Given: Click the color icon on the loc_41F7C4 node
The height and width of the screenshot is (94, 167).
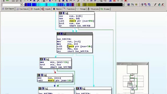Looking at the screenshot, I should [x=58, y=34].
